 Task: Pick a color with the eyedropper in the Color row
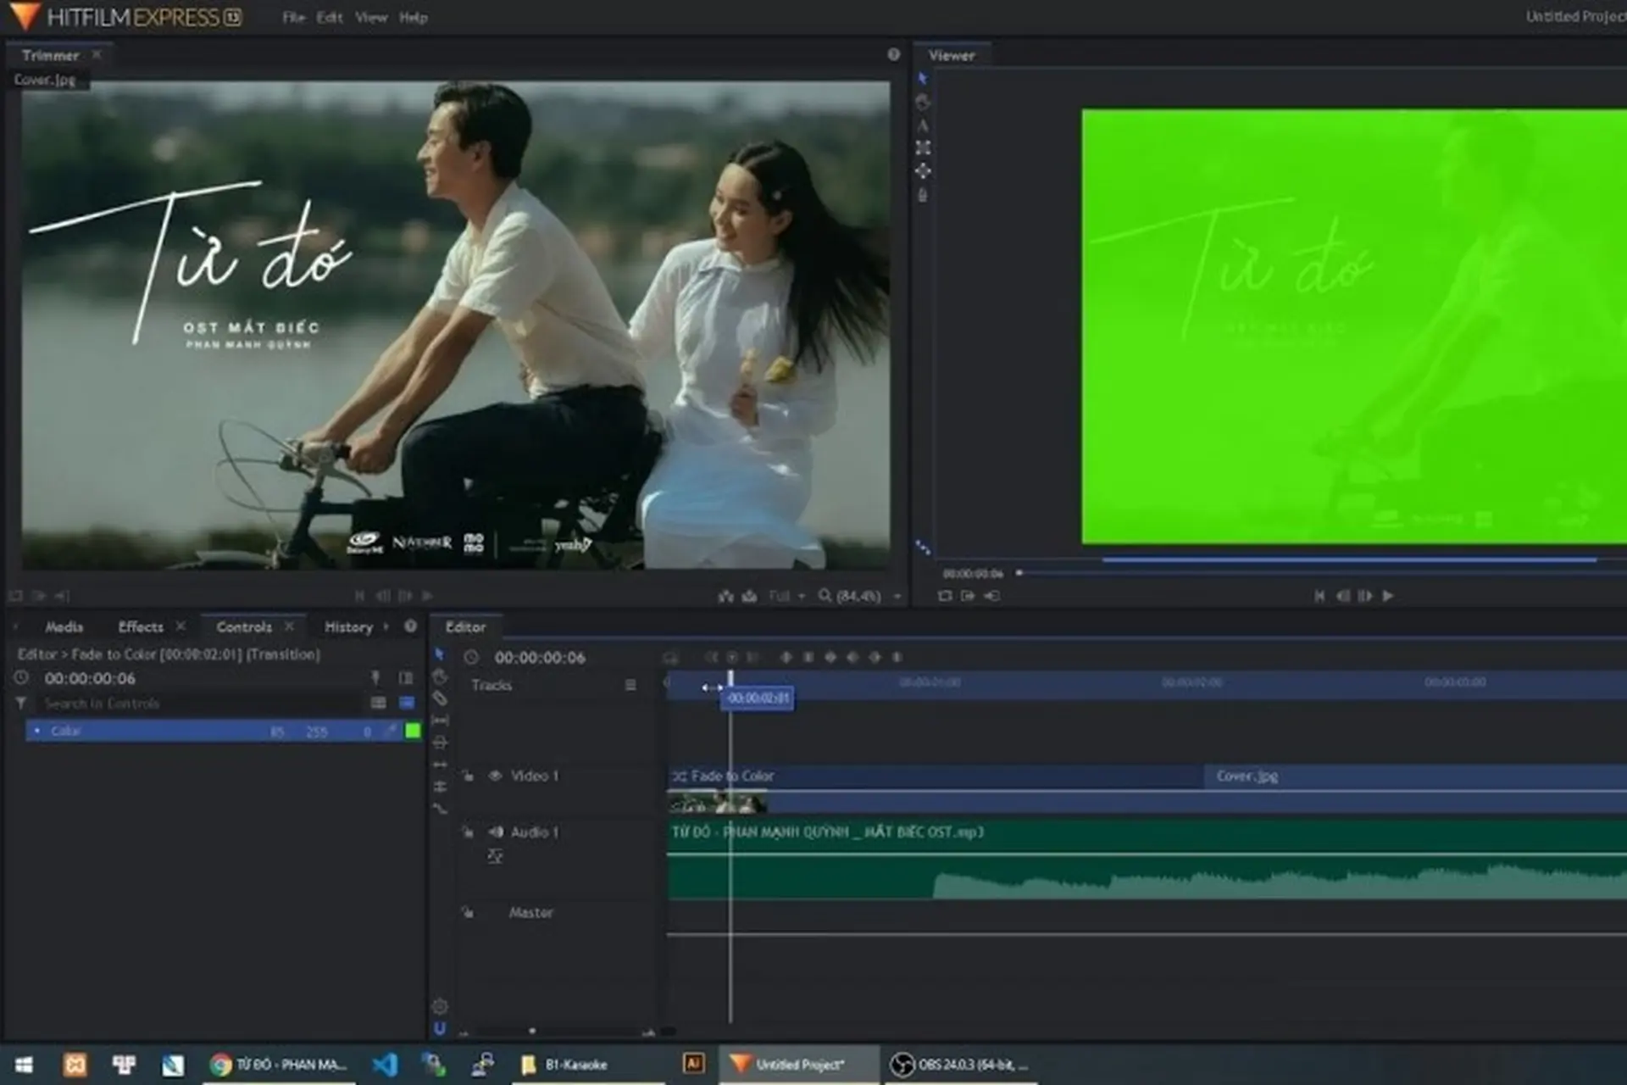coord(391,731)
